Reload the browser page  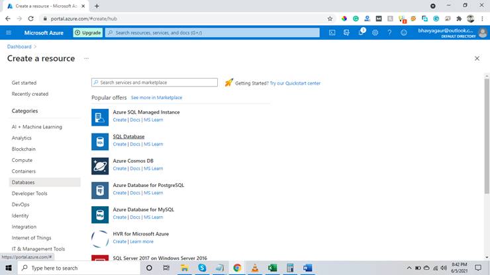click(x=30, y=19)
